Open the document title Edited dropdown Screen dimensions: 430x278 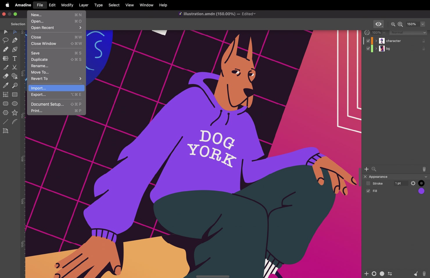[249, 14]
